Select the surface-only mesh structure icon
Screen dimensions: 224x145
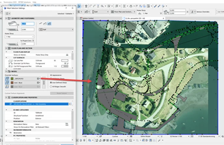tap(40, 23)
